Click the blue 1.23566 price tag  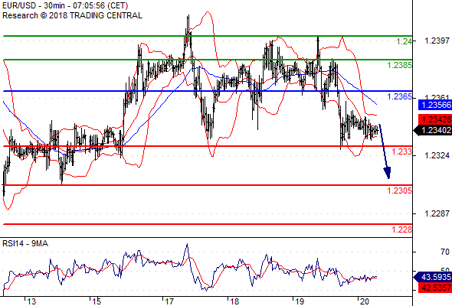coord(435,105)
